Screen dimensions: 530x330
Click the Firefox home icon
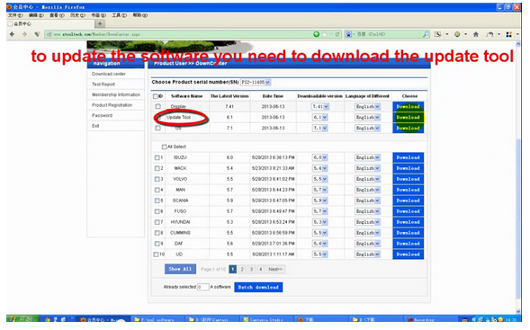pyautogui.click(x=476, y=34)
